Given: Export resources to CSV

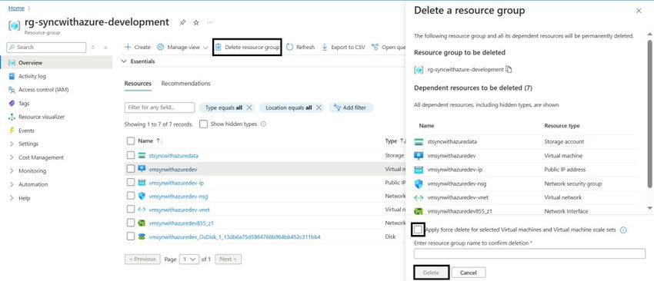Looking at the screenshot, I should click(x=343, y=47).
